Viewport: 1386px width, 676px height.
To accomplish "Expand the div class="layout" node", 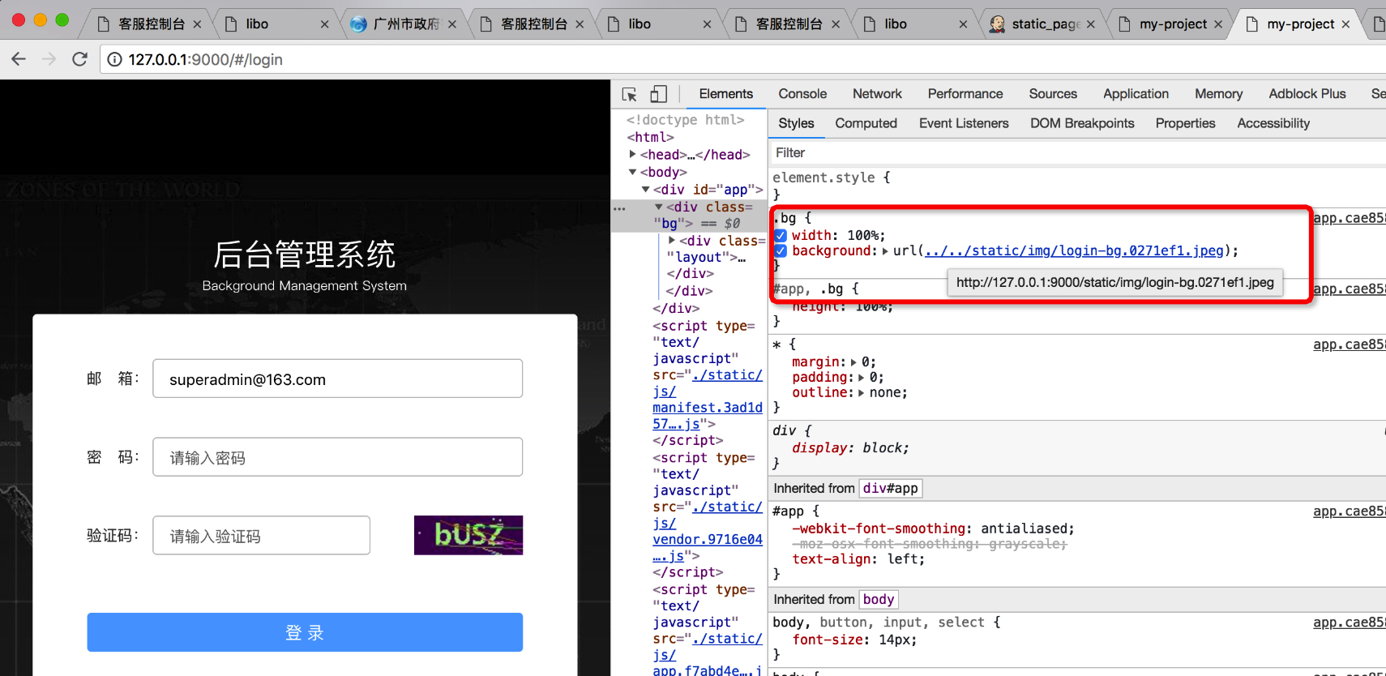I will (x=672, y=241).
